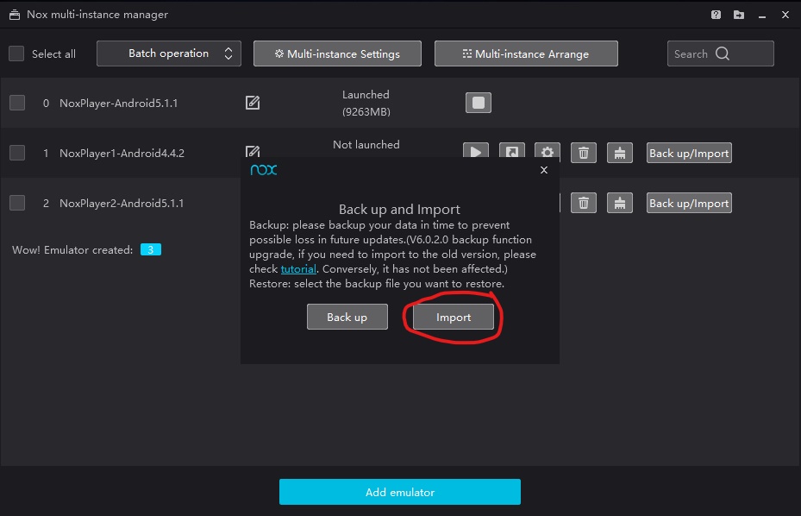801x516 pixels.
Task: Click the Not launched status text
Action: pyautogui.click(x=366, y=145)
